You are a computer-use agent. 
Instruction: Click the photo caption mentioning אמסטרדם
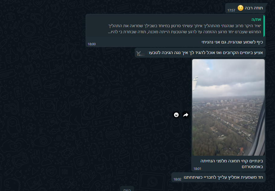pyautogui.click(x=231, y=164)
